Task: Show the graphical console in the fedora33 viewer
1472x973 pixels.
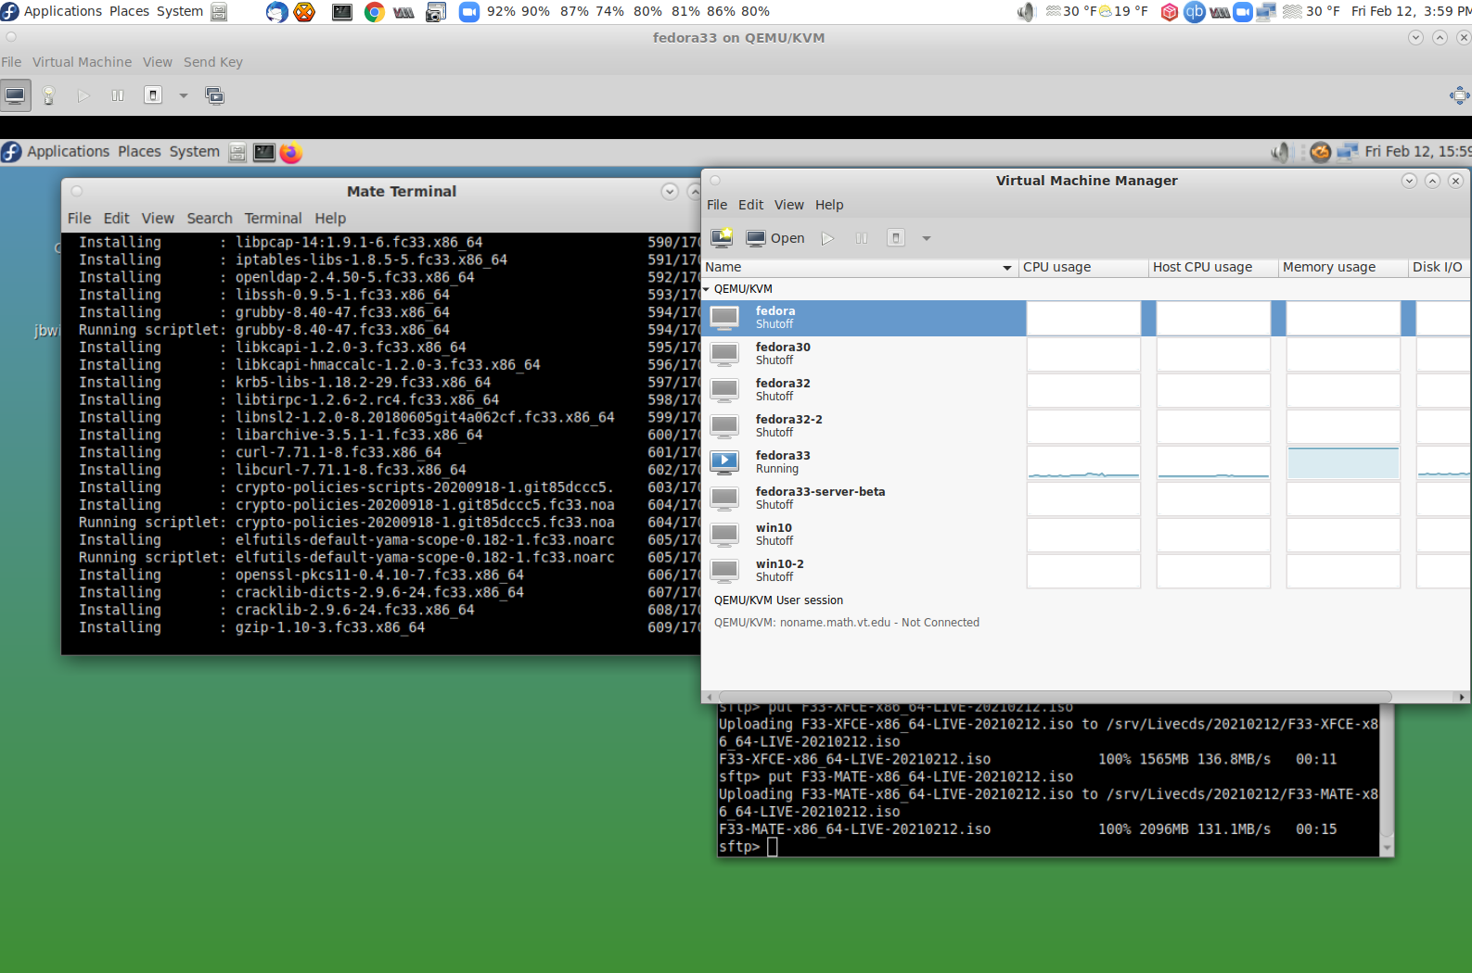Action: (15, 95)
